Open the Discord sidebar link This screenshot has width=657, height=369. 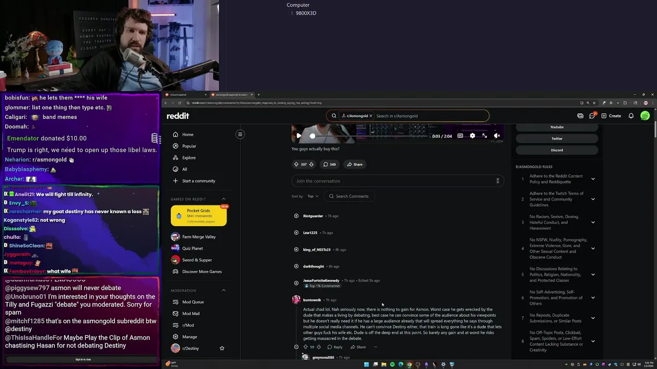coord(557,150)
